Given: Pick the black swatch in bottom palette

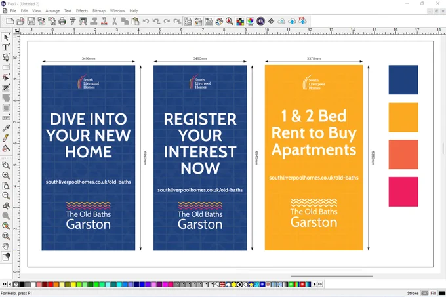Looking at the screenshot, I should (x=22, y=284).
